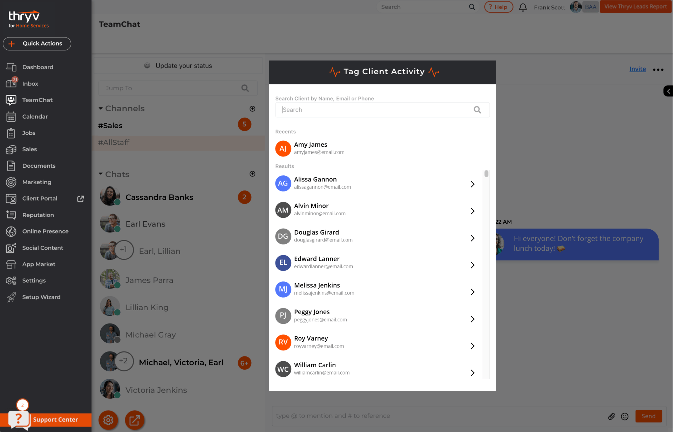Expand Roy Varney chevron

[473, 346]
